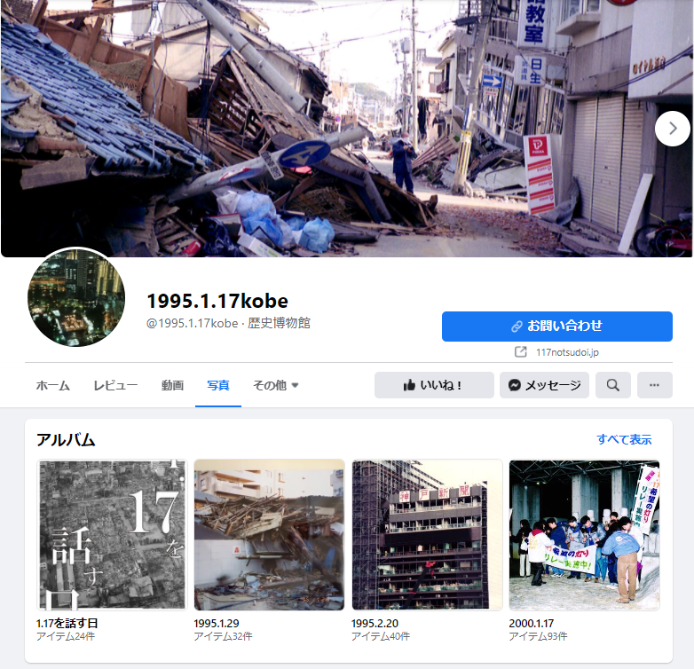Select the 写真 tab
Viewport: 694px width, 669px height.
[218, 385]
